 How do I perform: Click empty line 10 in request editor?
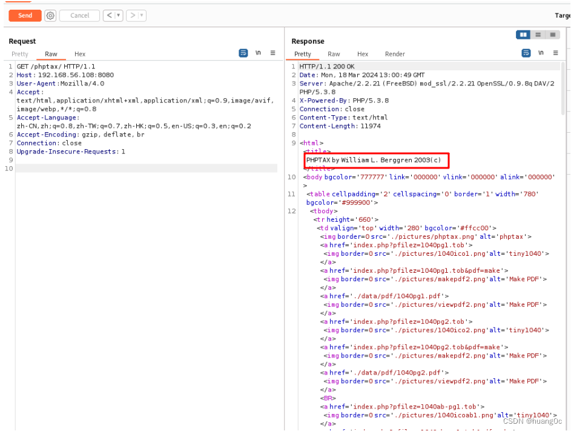(x=146, y=169)
